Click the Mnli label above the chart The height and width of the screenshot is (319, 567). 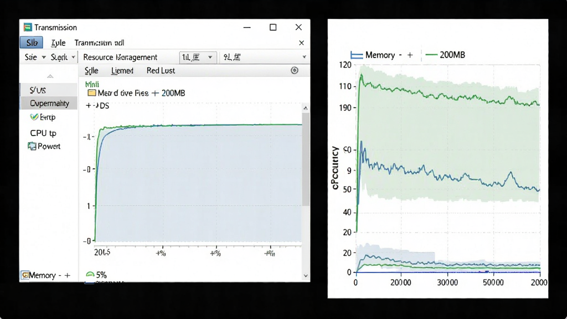pyautogui.click(x=92, y=84)
